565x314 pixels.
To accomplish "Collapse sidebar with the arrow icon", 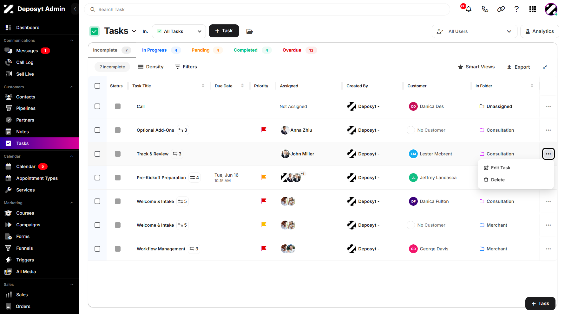I will click(75, 9).
